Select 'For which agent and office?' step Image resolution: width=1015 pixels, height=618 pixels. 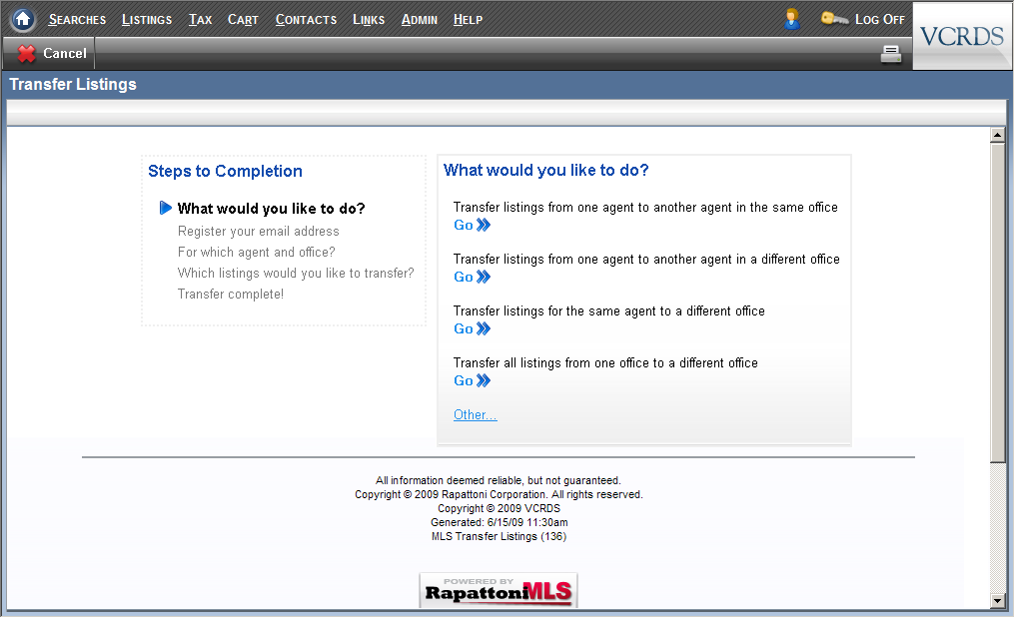click(x=257, y=252)
